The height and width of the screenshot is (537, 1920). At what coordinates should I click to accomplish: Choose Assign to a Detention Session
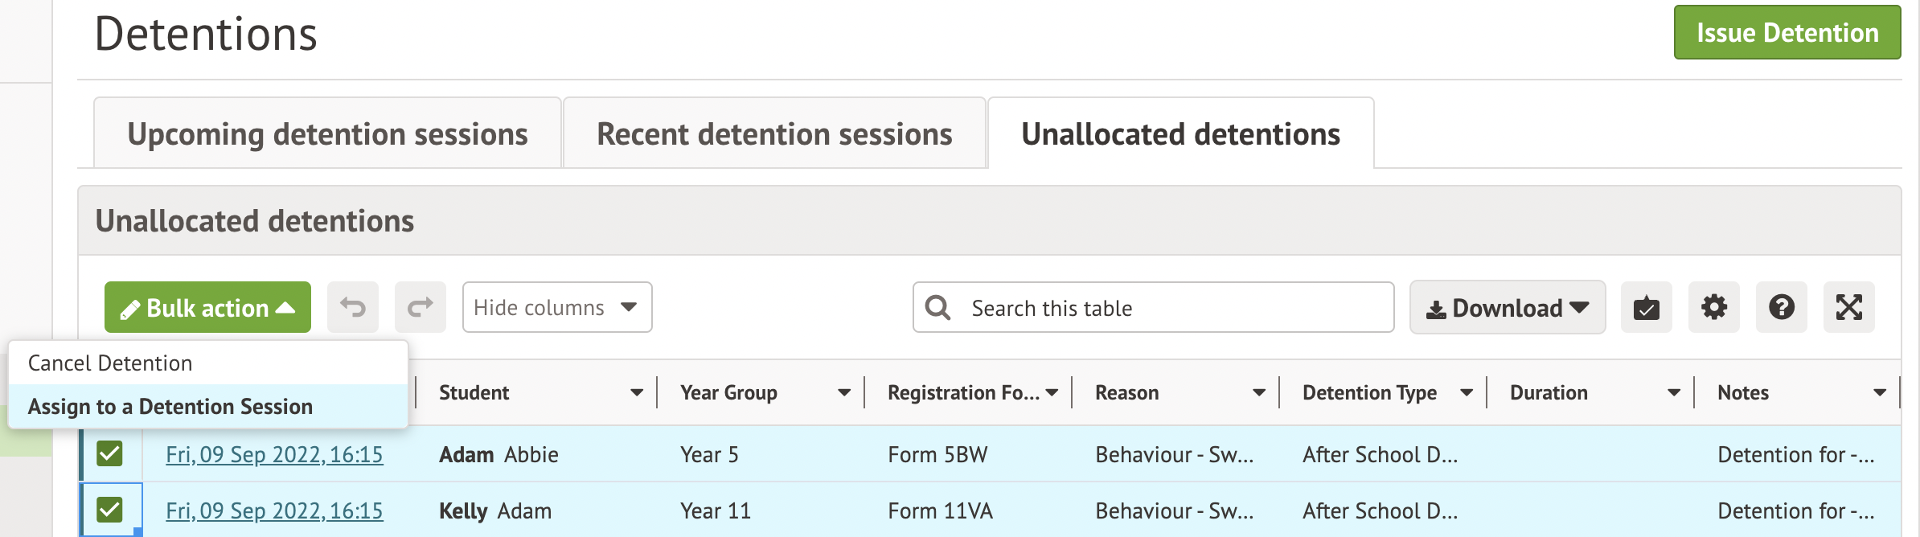(170, 407)
